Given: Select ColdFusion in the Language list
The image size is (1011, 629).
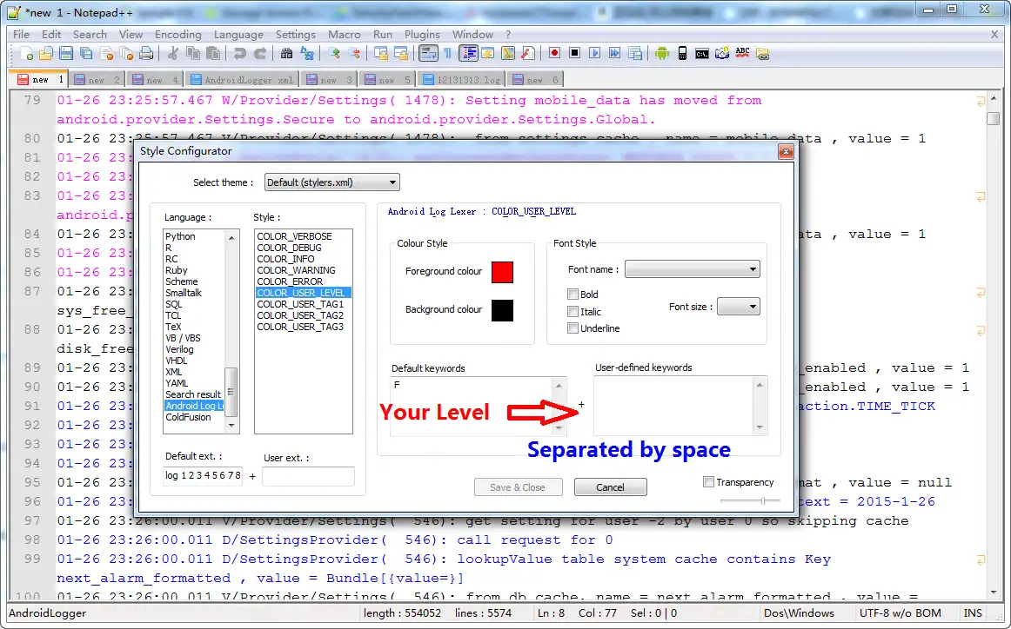Looking at the screenshot, I should [188, 416].
